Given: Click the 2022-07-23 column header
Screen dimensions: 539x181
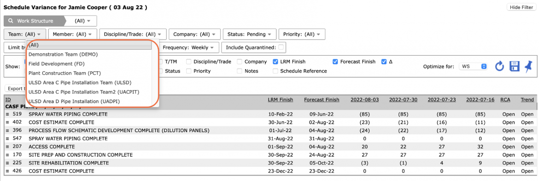Looking at the screenshot, I should pos(442,99).
